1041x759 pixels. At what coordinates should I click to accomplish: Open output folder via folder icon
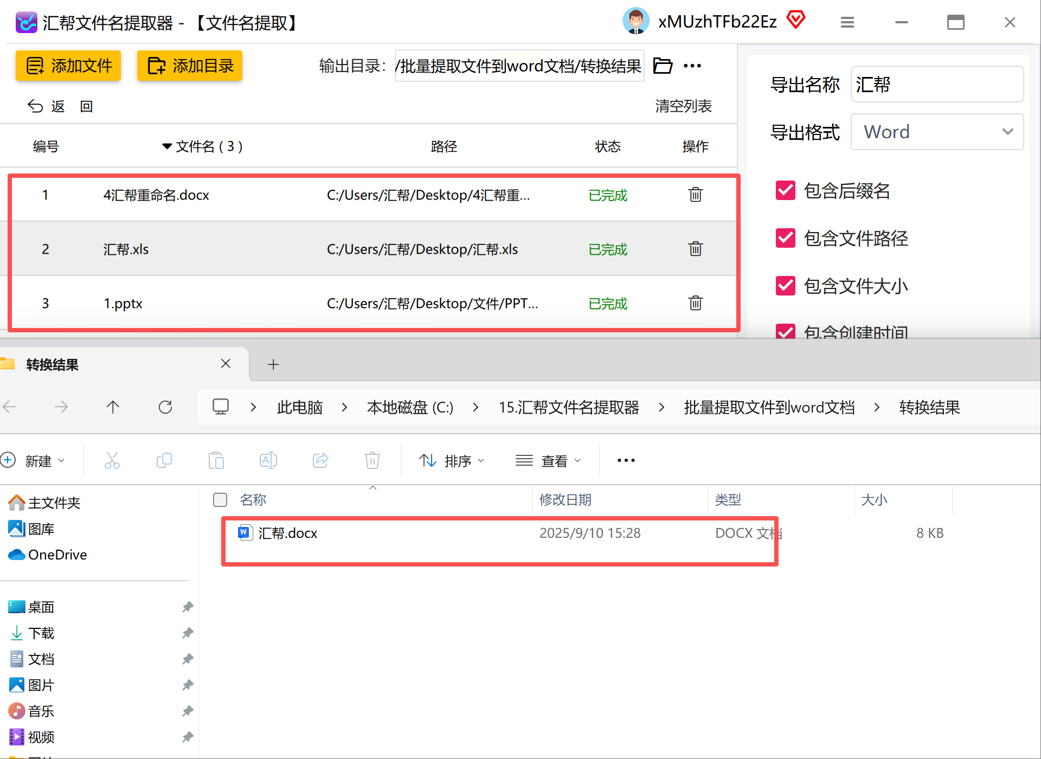(663, 66)
